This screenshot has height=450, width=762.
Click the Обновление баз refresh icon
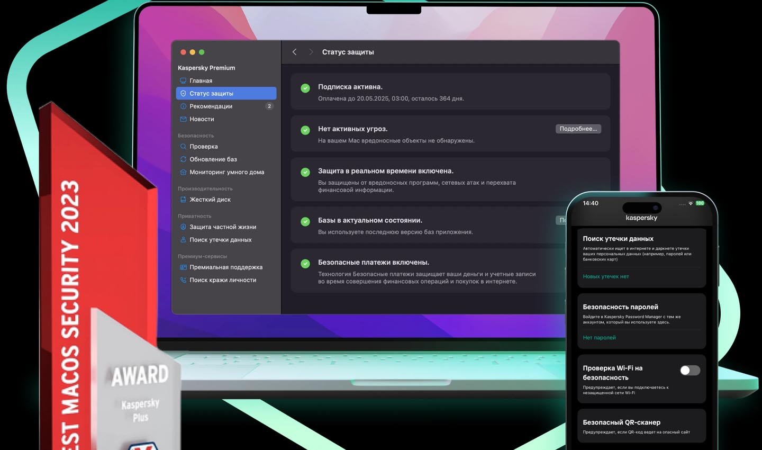[183, 159]
